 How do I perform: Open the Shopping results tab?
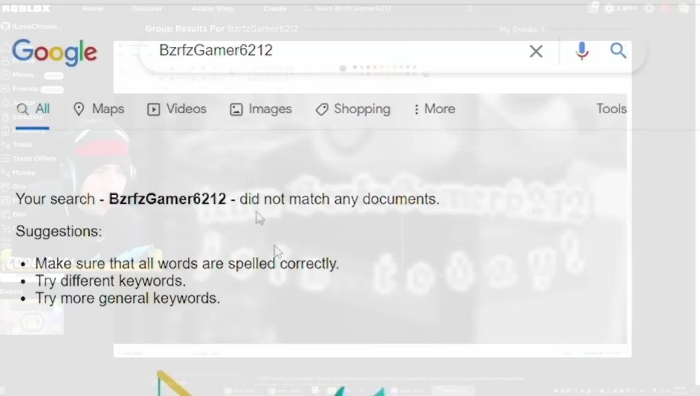pos(353,109)
